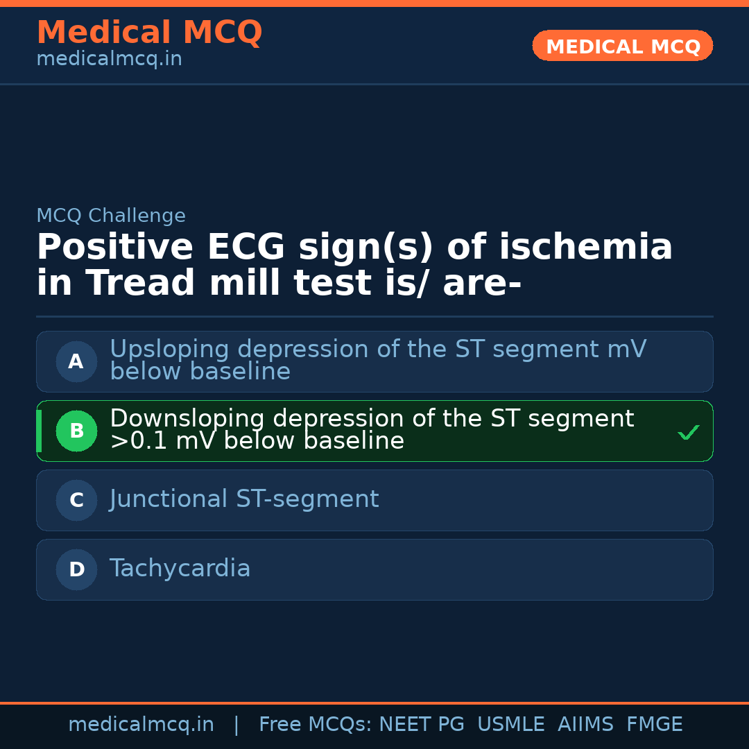Screen dimensions: 749x749
Task: Choose the Junctional ST-segment answer text
Action: click(x=244, y=499)
